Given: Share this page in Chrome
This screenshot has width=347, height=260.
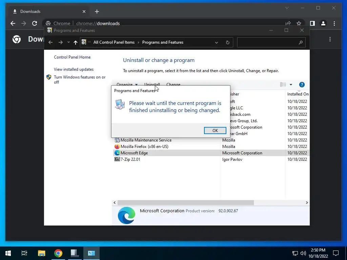Looking at the screenshot, I should 288,23.
